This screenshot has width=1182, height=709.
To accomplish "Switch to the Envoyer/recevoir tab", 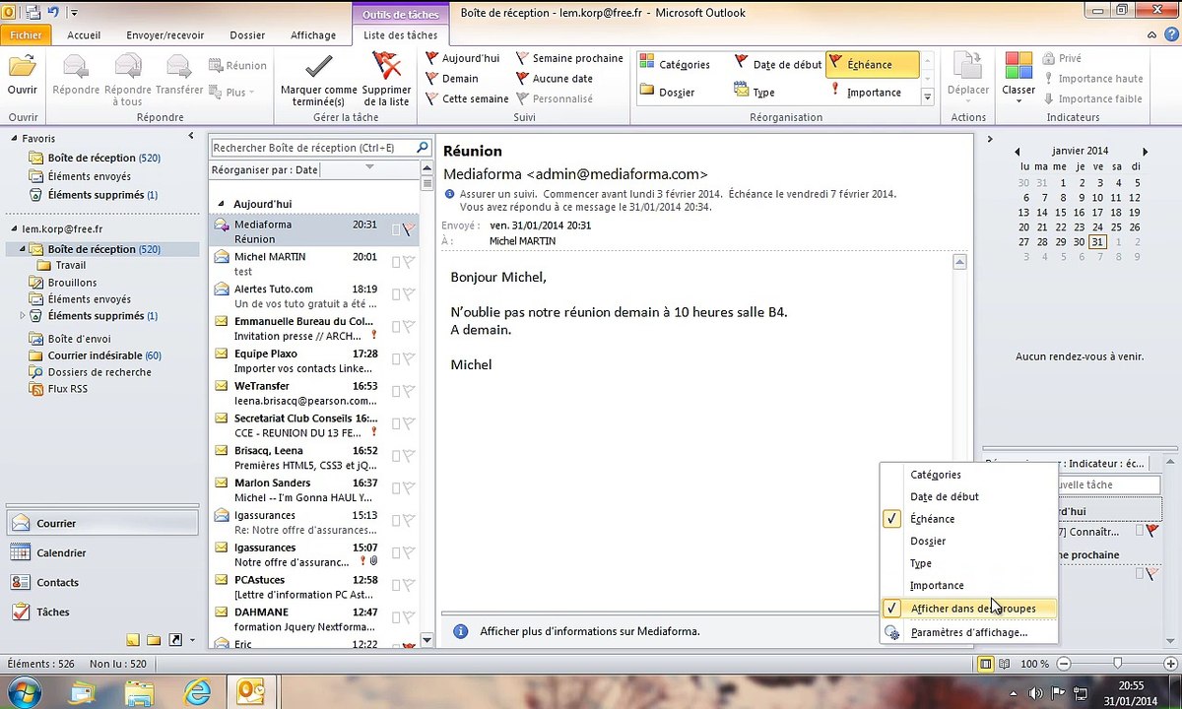I will pos(164,35).
